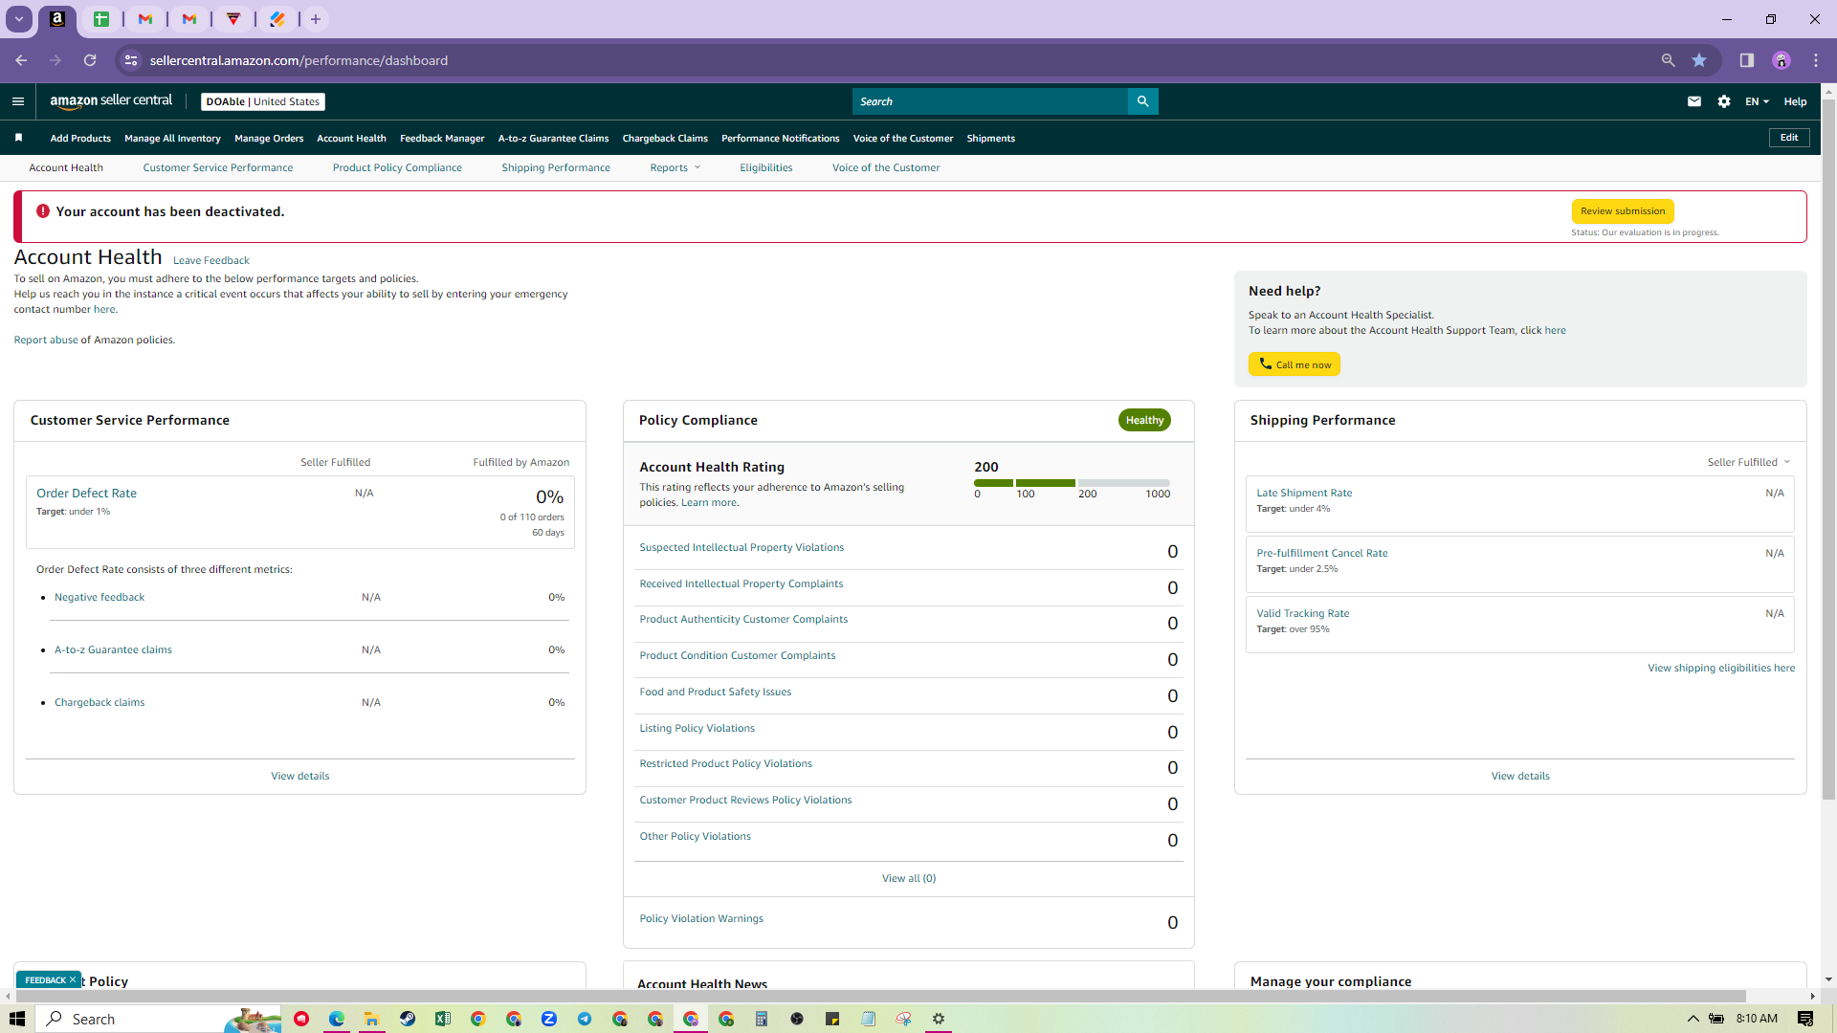
Task: Switch to the first Gmail tab
Action: click(145, 19)
